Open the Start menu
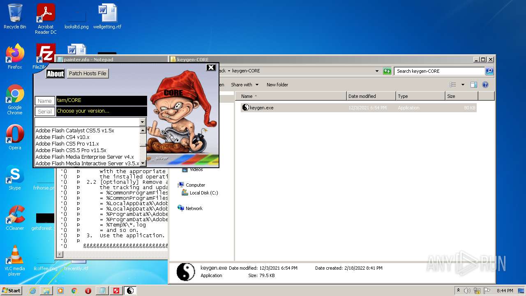The image size is (526, 296). 11,291
